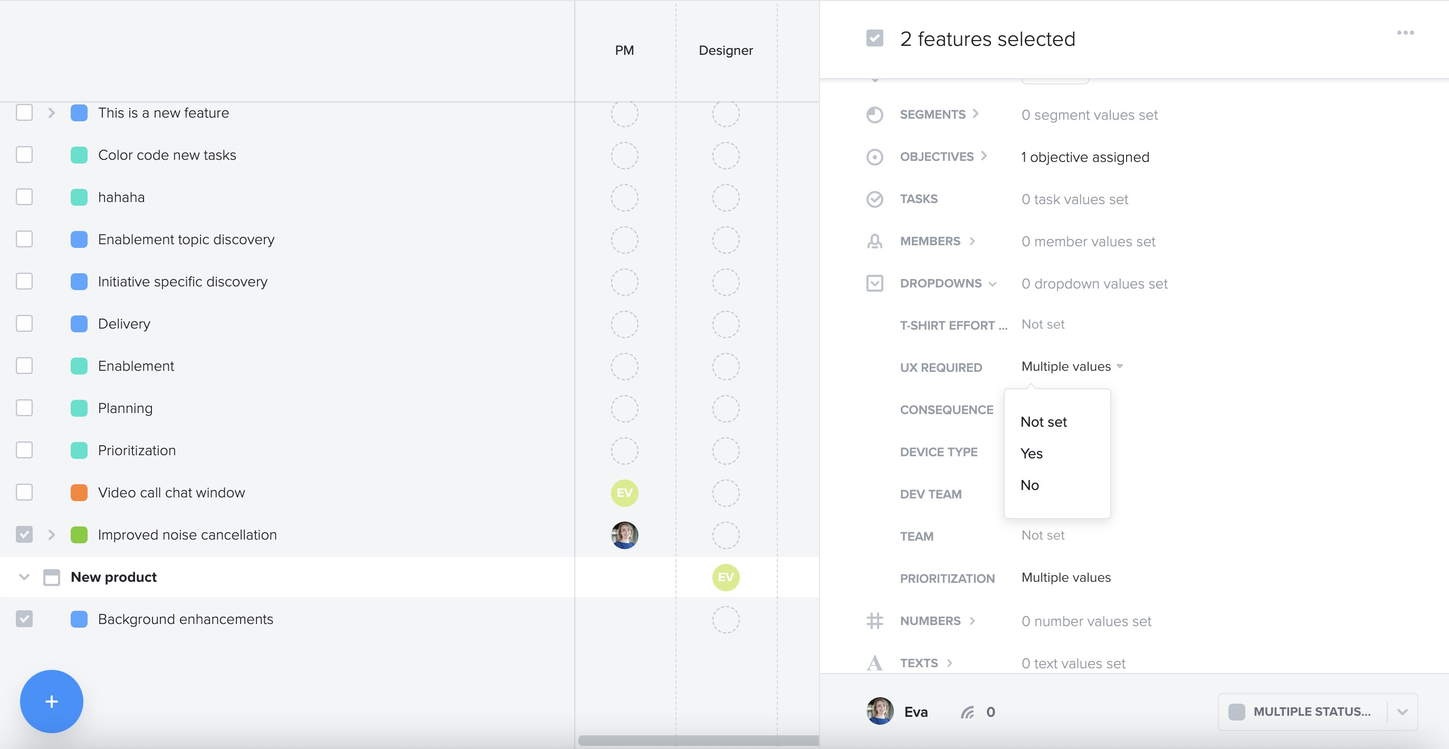Expand the Members section
Viewport: 1449px width, 749px height.
[971, 241]
